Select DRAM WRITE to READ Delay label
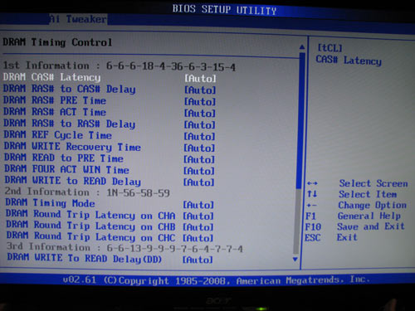 coord(73,181)
